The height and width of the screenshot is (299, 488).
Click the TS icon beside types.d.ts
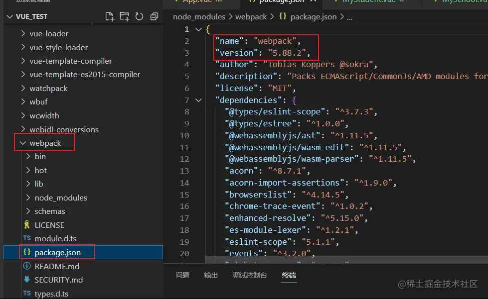[x=27, y=293]
